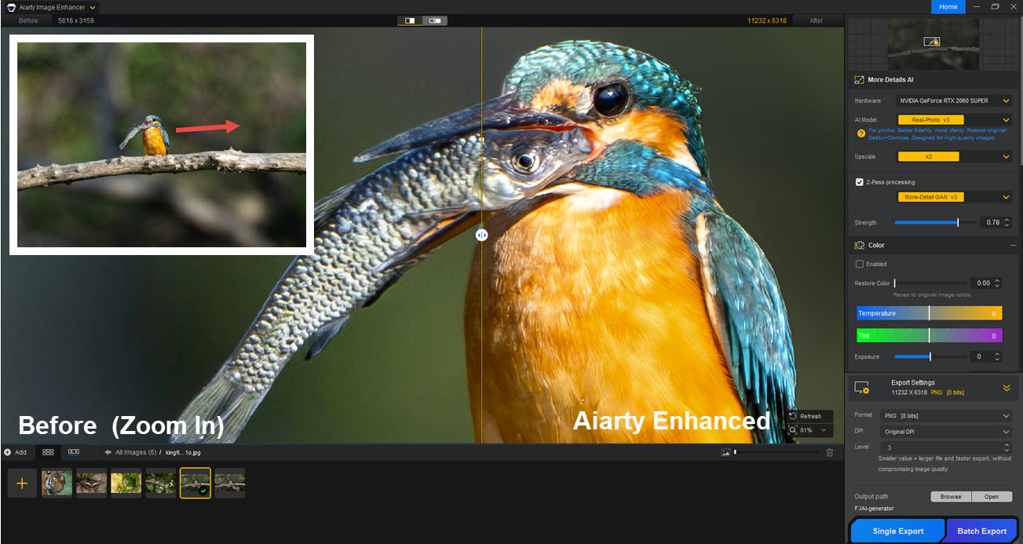
Task: Click the More Details AI section icon
Action: 859,79
